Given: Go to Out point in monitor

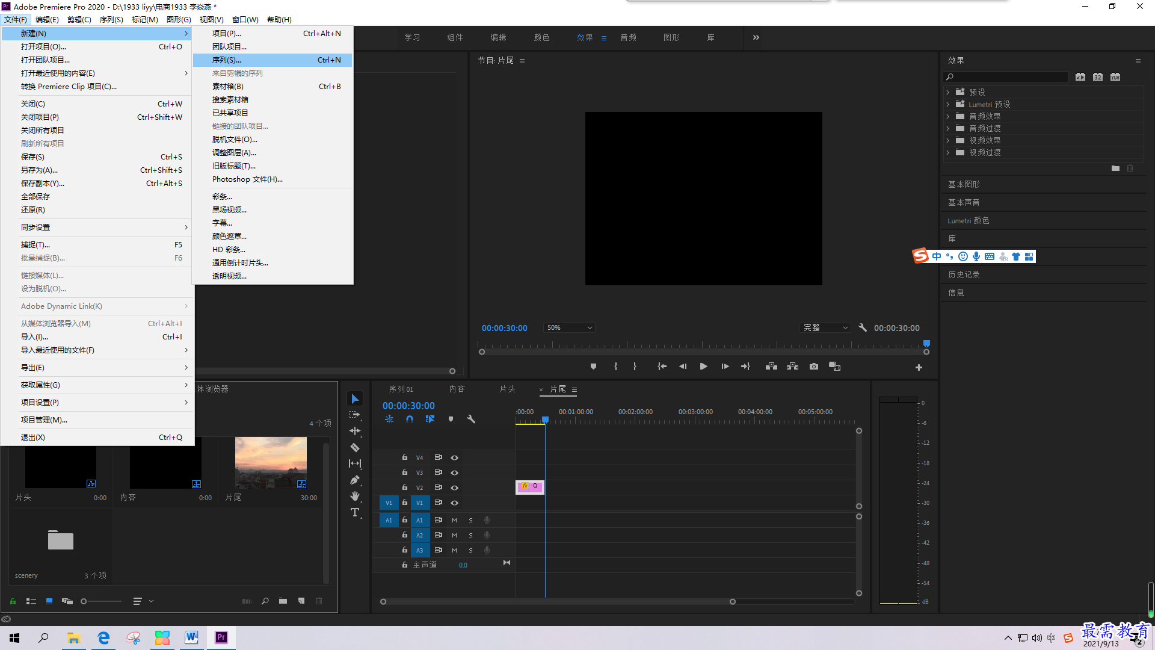Looking at the screenshot, I should [745, 367].
